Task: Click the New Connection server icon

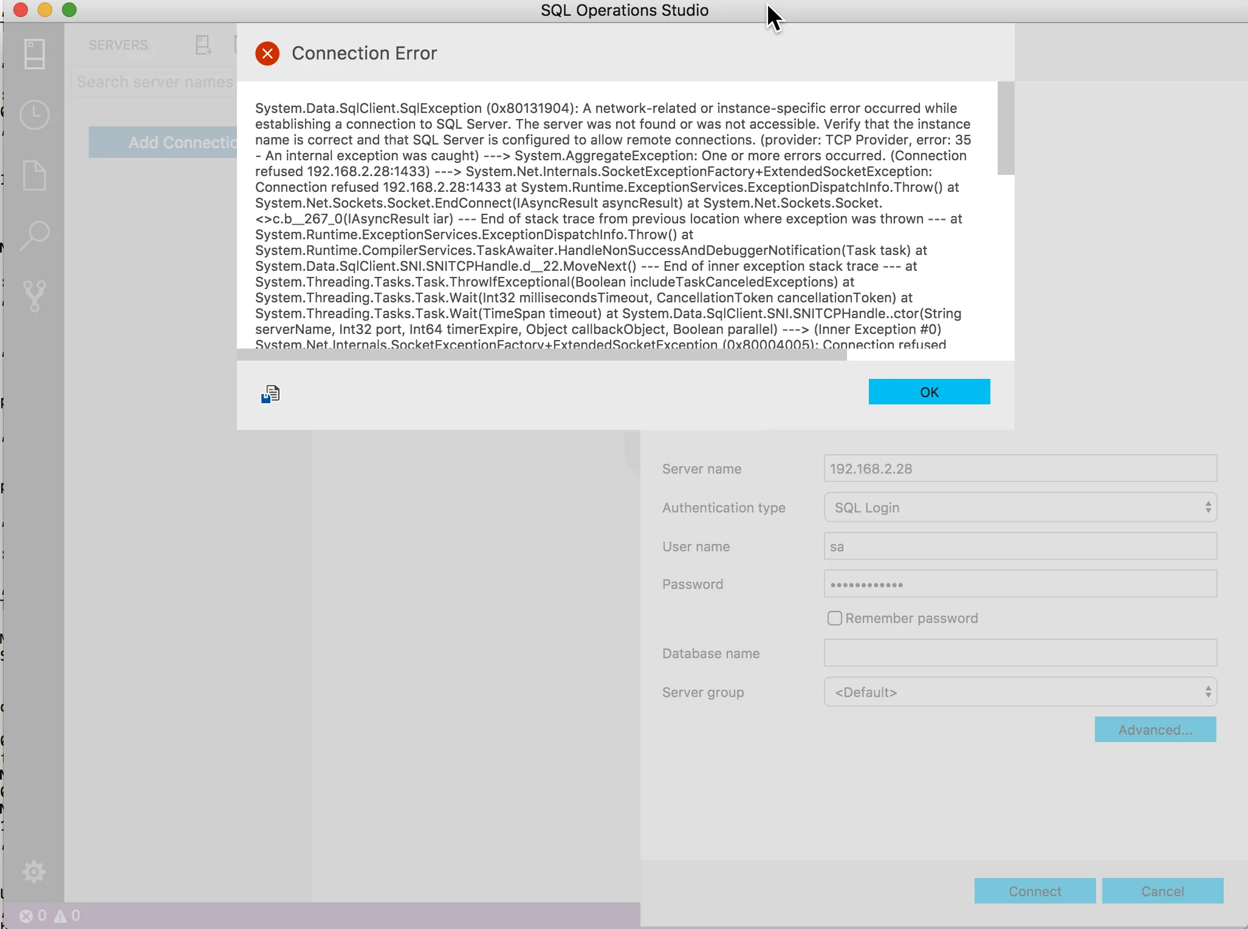Action: tap(204, 46)
